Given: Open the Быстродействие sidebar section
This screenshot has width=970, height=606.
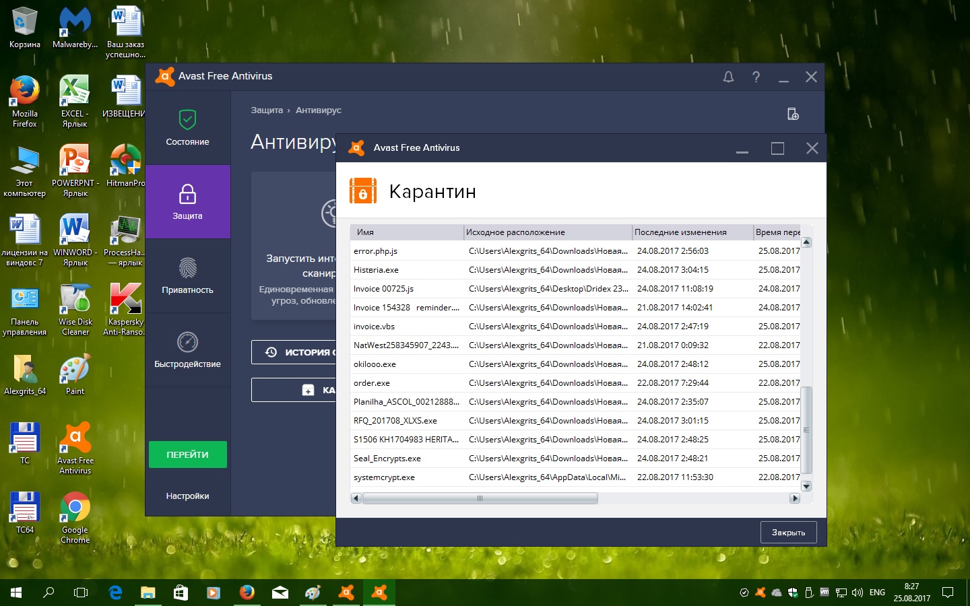Looking at the screenshot, I should (188, 350).
